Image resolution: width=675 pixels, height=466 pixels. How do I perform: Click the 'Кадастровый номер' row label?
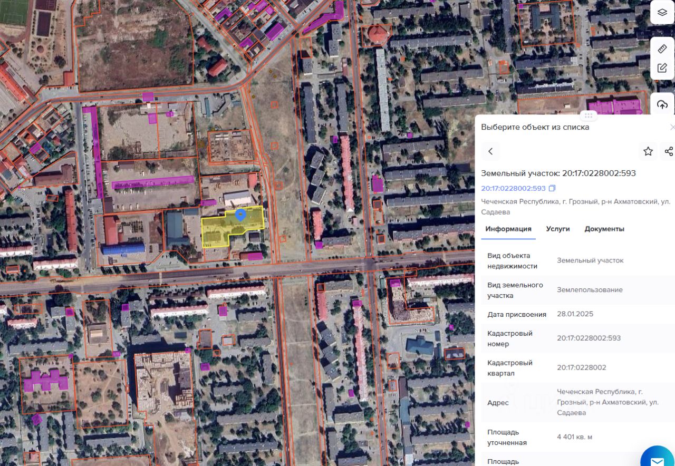coord(510,338)
